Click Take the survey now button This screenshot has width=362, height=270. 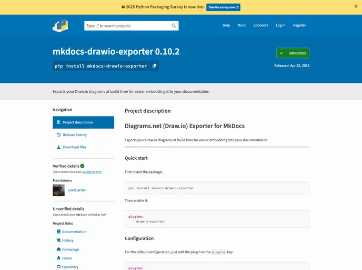(x=223, y=7)
